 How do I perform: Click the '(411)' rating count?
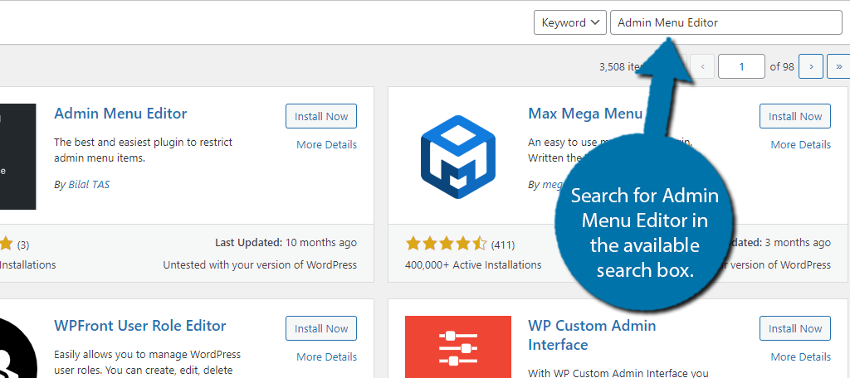coord(502,245)
